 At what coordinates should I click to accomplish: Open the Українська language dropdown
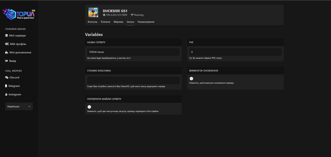pyautogui.click(x=19, y=107)
